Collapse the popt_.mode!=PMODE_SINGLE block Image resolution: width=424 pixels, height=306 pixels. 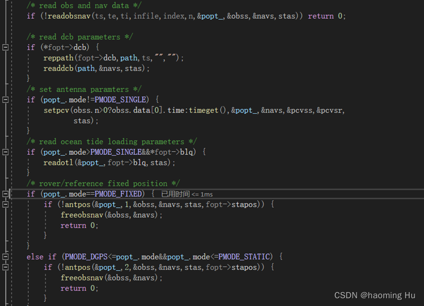coord(6,100)
